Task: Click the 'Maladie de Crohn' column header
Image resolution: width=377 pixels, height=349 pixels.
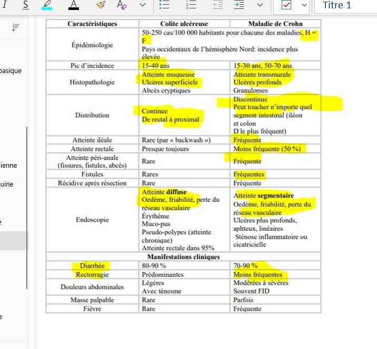Action: click(x=275, y=24)
